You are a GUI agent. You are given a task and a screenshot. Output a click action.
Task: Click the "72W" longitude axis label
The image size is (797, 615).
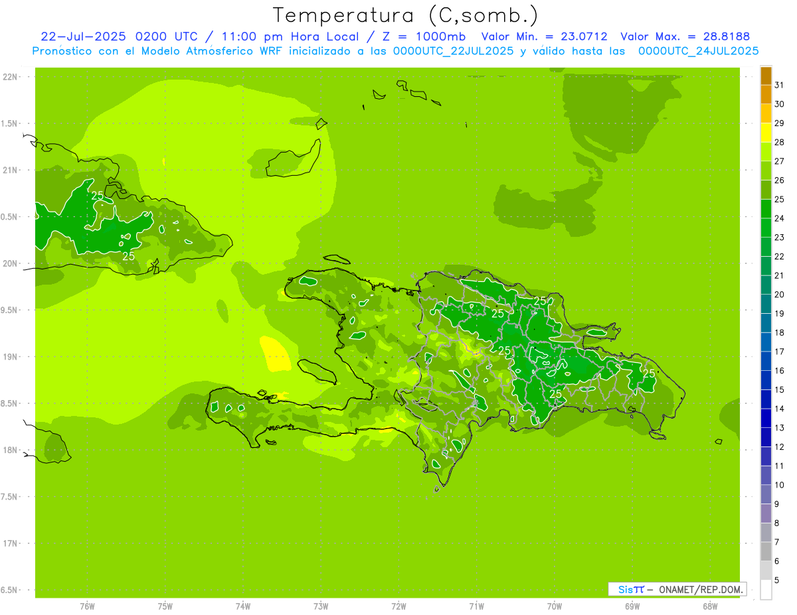click(x=398, y=606)
